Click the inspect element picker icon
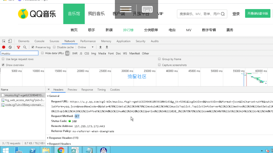The image size is (273, 153). [4, 41]
